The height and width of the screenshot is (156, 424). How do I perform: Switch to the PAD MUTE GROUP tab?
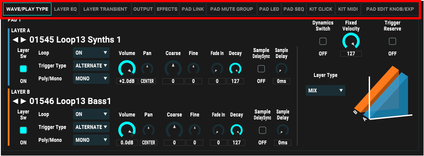pyautogui.click(x=231, y=9)
